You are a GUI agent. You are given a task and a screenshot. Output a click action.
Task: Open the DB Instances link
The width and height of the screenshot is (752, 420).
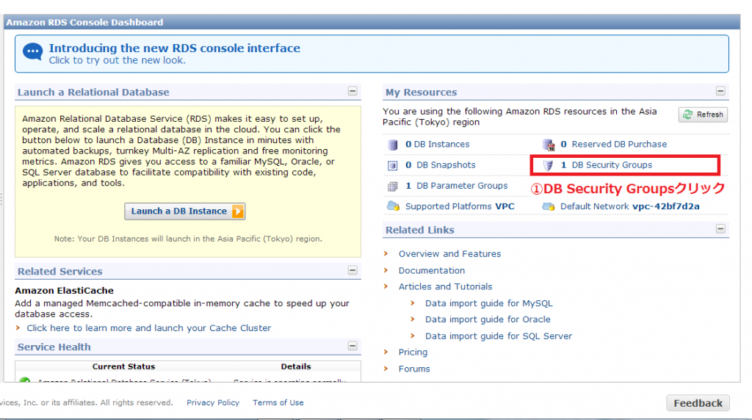point(441,145)
